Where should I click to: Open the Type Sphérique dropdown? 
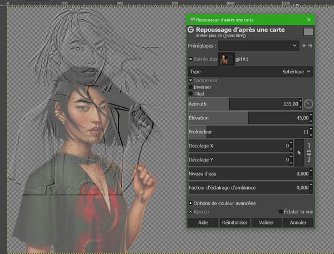tap(250, 72)
